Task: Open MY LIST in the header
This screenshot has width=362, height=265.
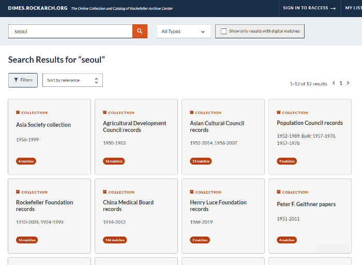Action: click(353, 8)
